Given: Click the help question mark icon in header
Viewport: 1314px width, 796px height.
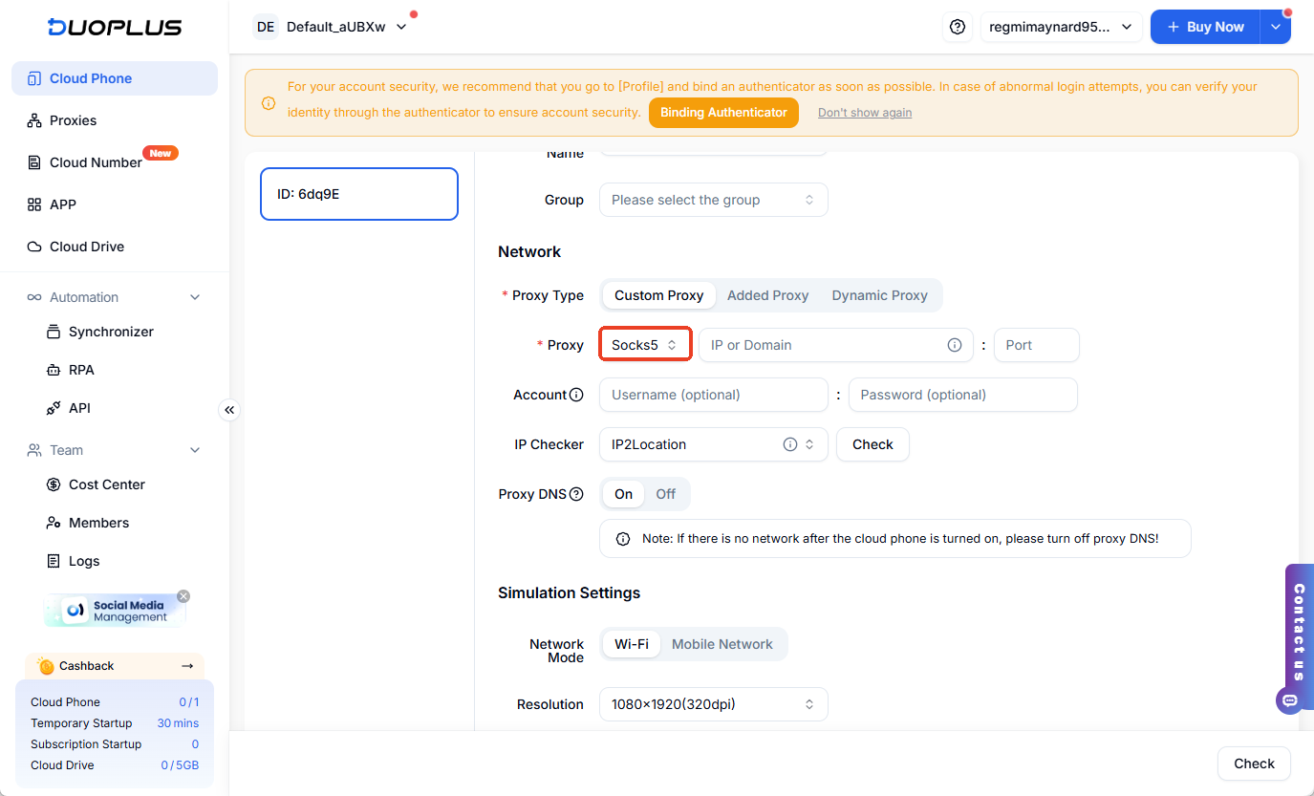Looking at the screenshot, I should 957,28.
